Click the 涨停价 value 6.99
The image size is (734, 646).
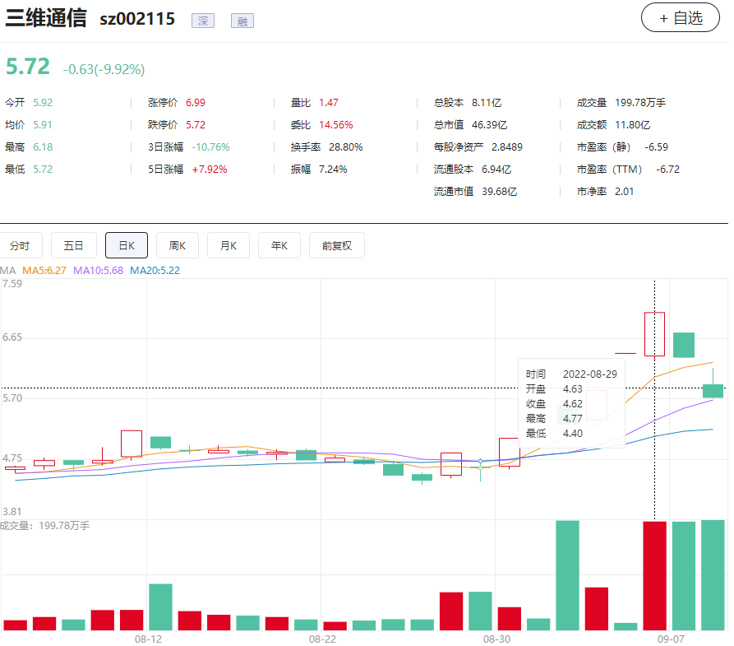click(196, 103)
